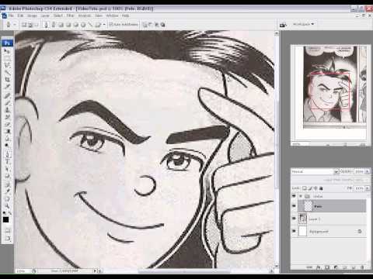Select the Eraser tool
This screenshot has width=373, height=279.
(7, 125)
